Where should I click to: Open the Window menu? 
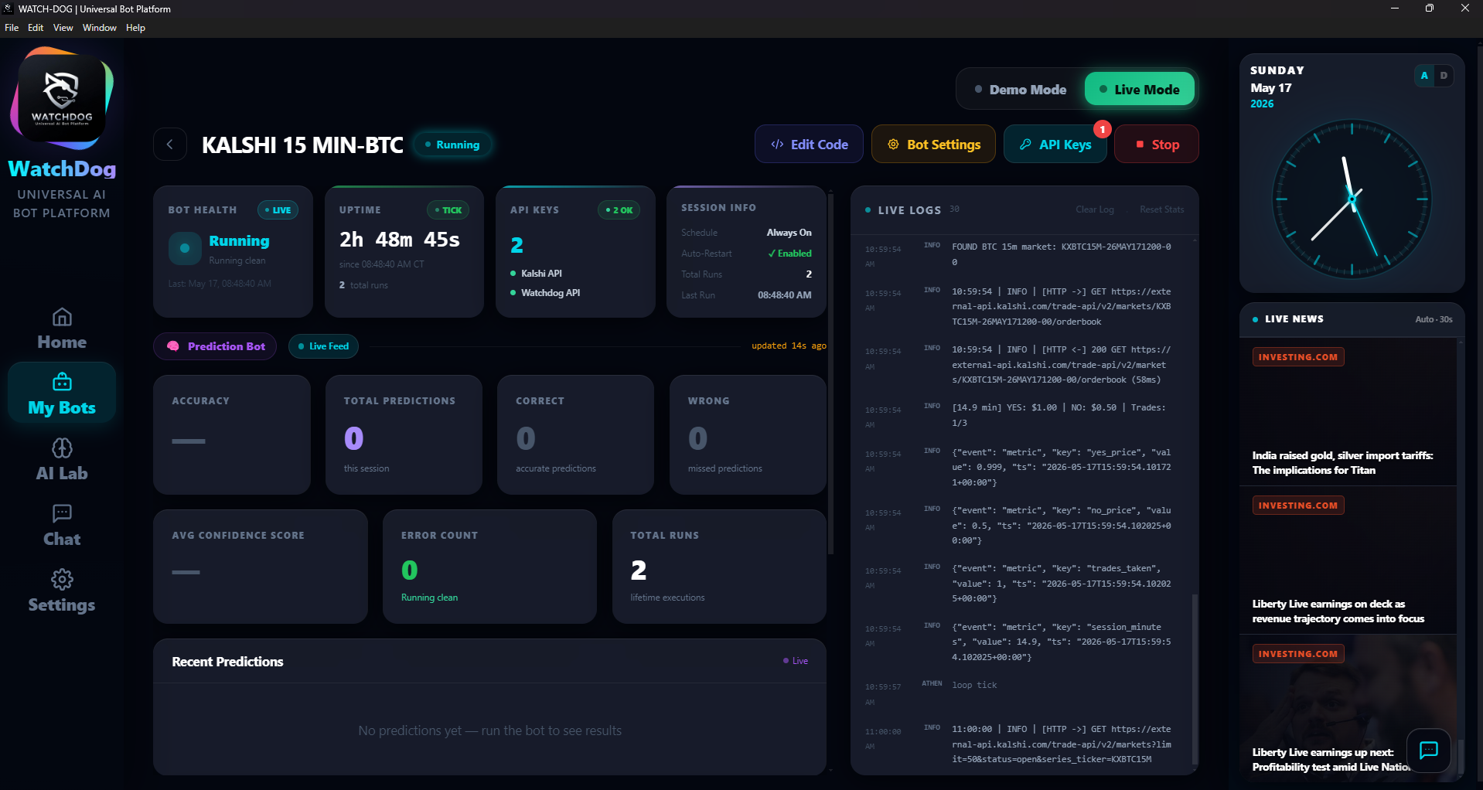(100, 28)
